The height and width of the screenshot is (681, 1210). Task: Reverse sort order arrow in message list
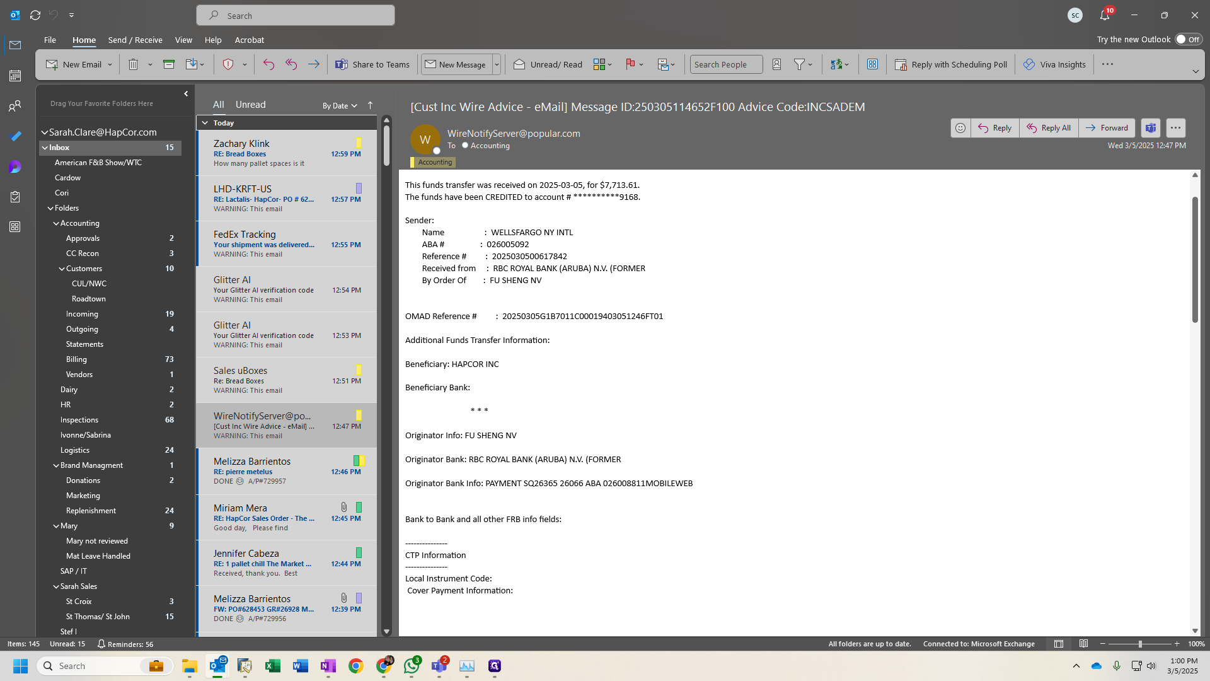point(370,105)
